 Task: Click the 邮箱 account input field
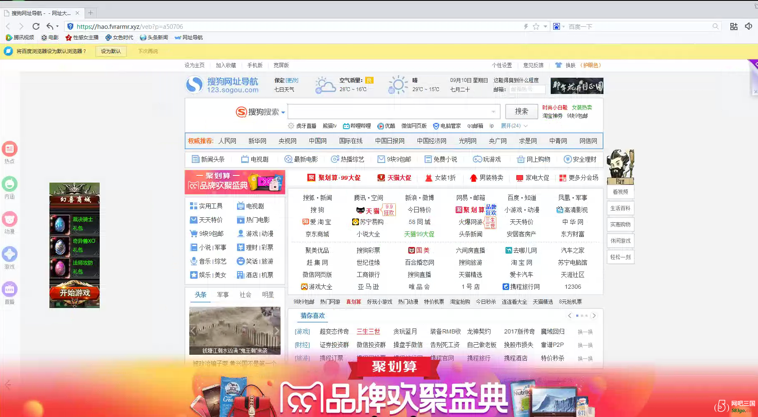[526, 89]
